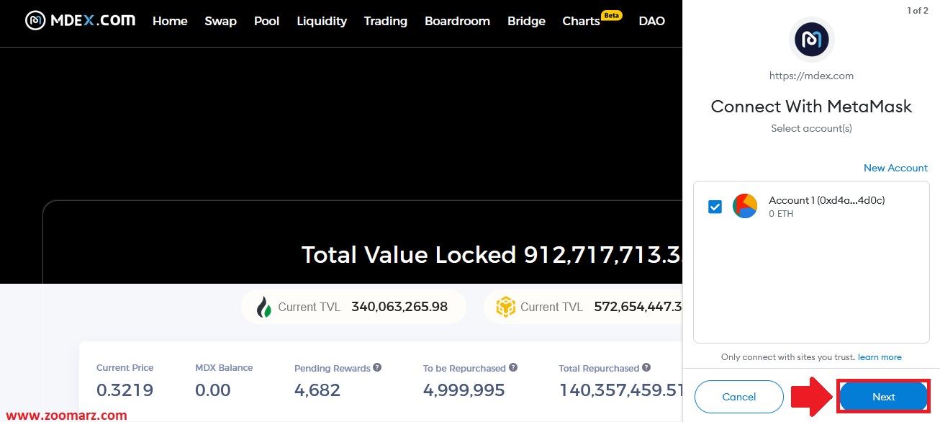Click the Heco chain flame icon
This screenshot has width=940, height=422.
(x=264, y=307)
